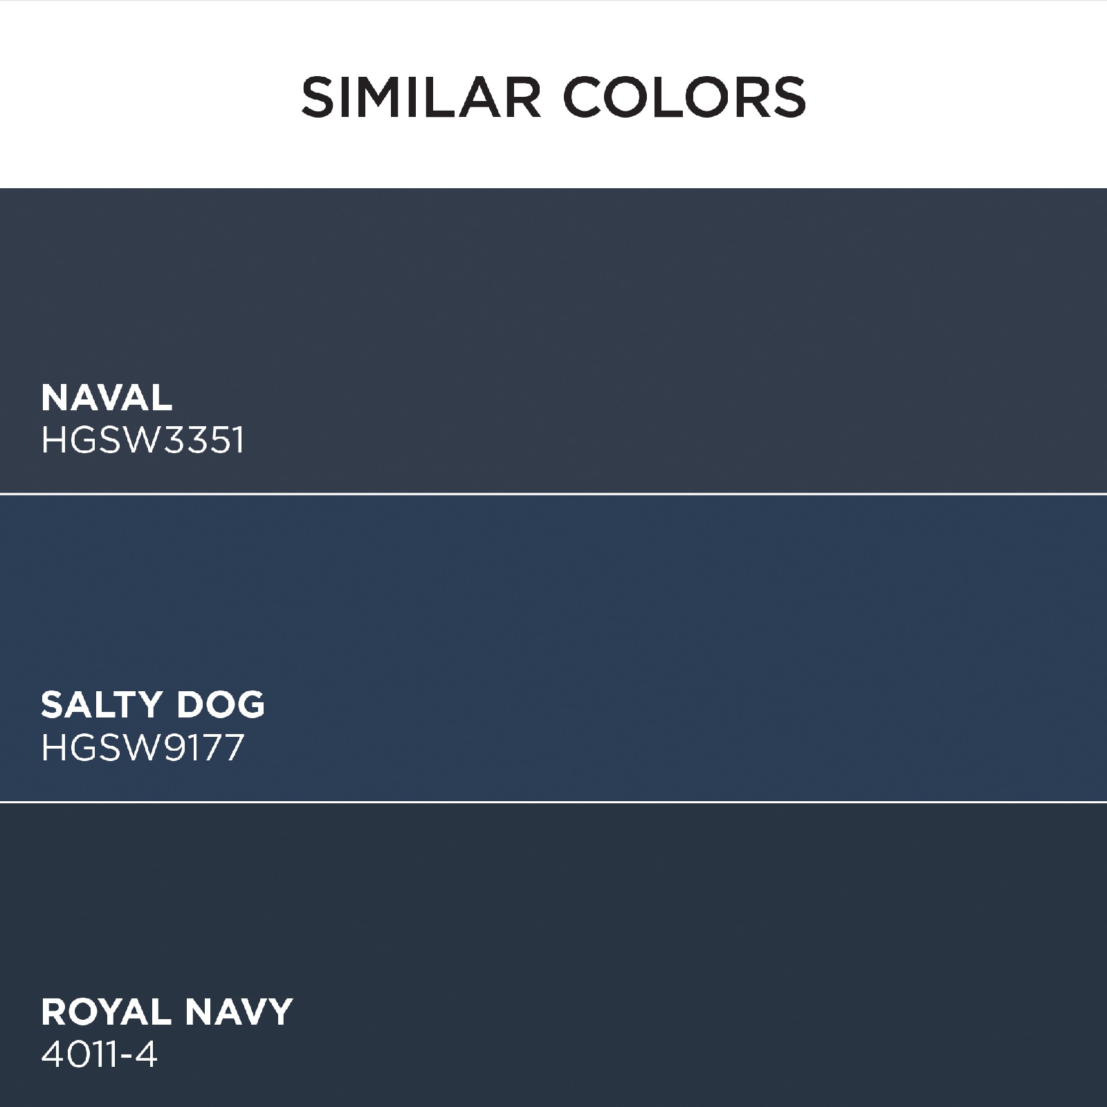Select the Naval color swatch
Image resolution: width=1107 pixels, height=1107 pixels.
[x=553, y=340]
